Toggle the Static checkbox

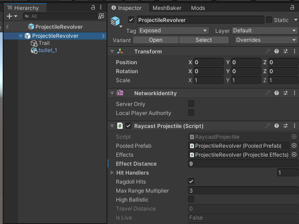tap(269, 20)
